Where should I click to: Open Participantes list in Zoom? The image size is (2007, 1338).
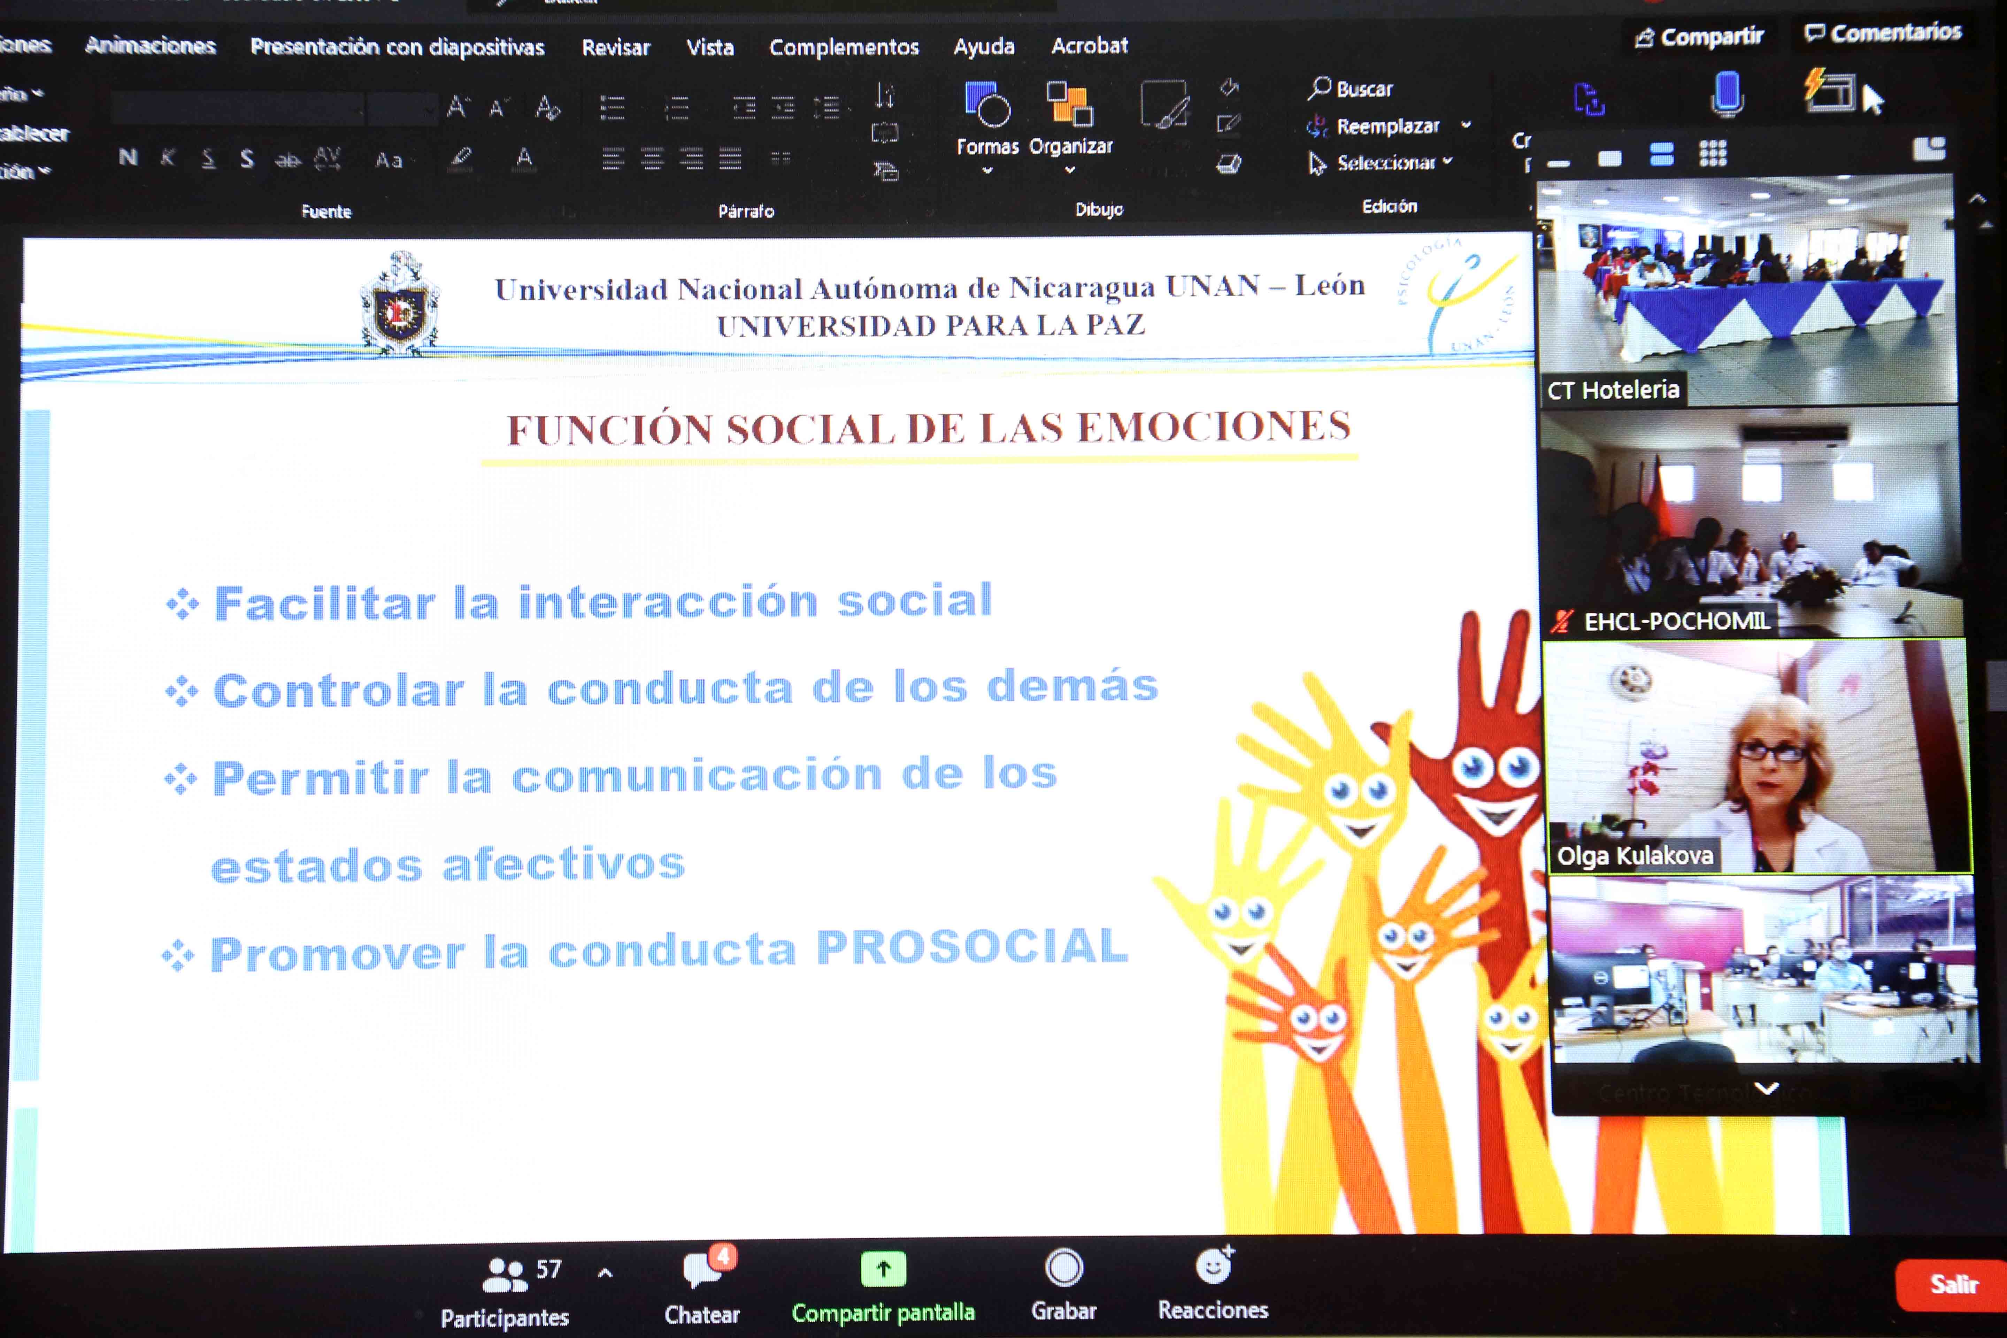click(505, 1292)
